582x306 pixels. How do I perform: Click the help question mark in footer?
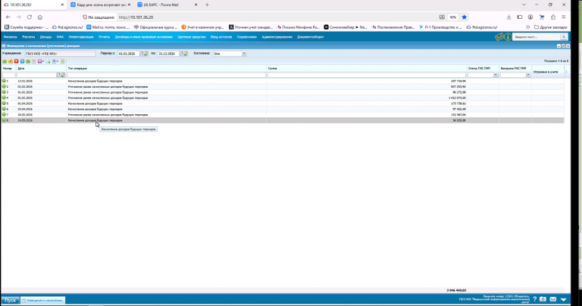pos(534,299)
